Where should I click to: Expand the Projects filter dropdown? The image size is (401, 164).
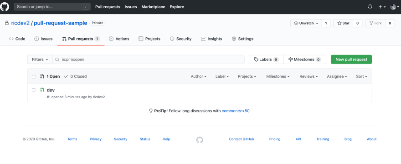pos(247,76)
